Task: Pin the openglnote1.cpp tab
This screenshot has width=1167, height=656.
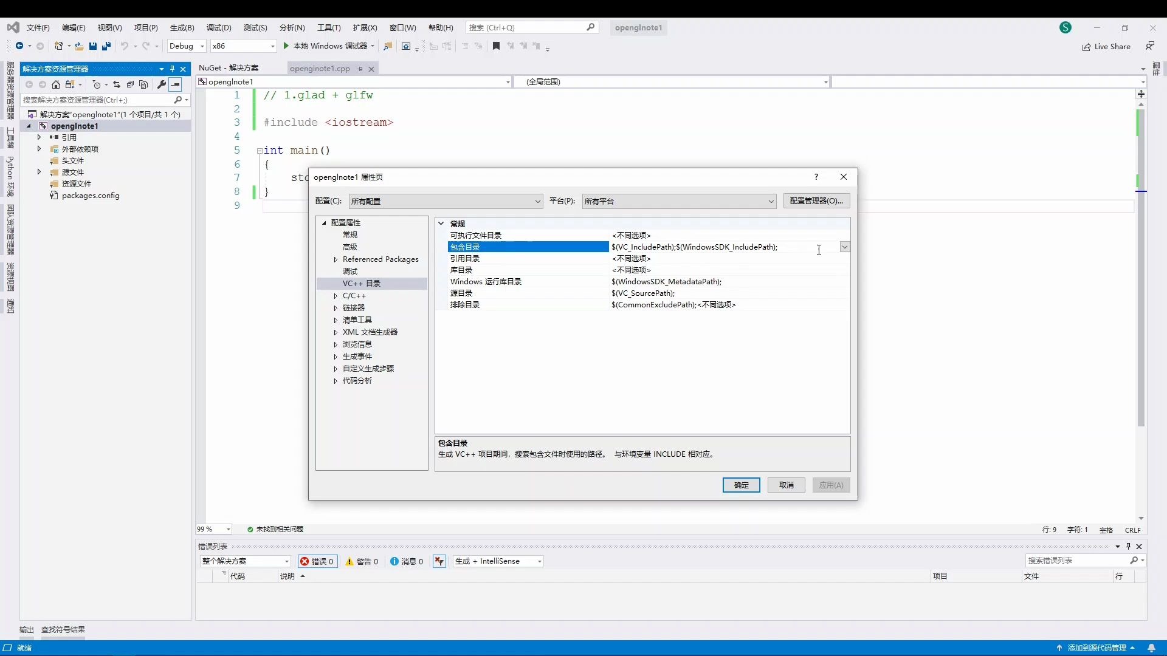Action: click(360, 69)
